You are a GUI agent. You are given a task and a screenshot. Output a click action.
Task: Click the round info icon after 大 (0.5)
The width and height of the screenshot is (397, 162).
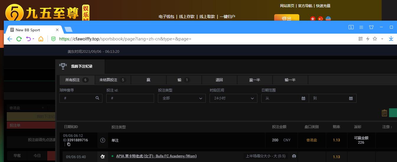294,156
